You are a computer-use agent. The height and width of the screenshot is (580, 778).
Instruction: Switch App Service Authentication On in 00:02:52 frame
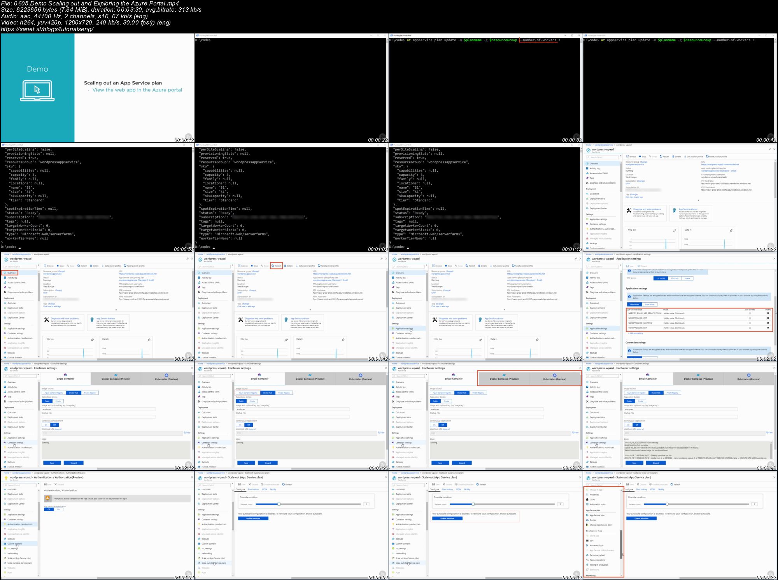click(58, 509)
